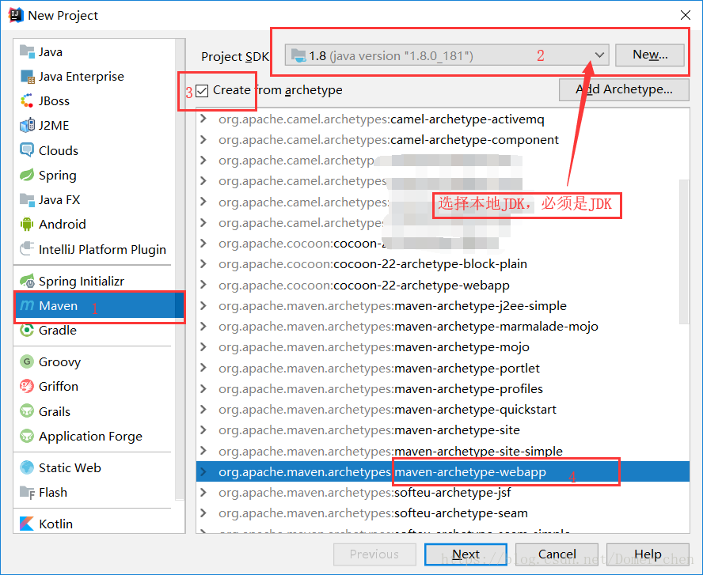Select maven-archetype-mojo archetype
Viewport: 703px width, 575px height.
tap(443, 347)
